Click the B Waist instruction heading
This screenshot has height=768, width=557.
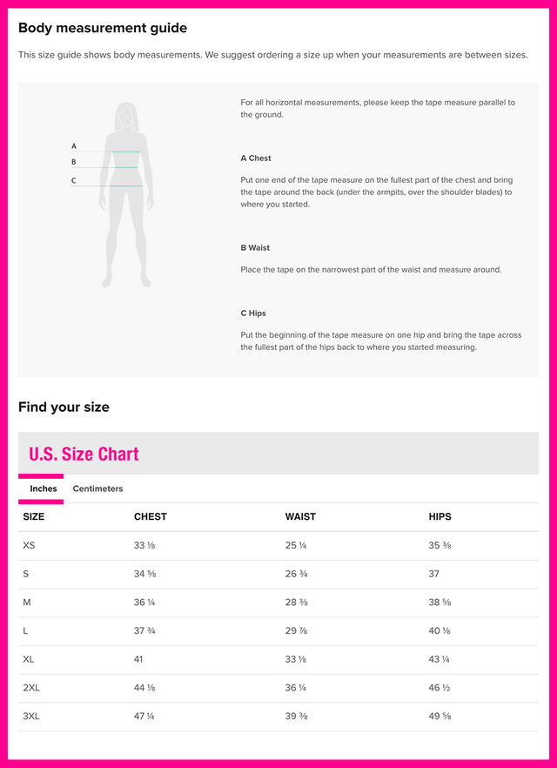point(255,248)
